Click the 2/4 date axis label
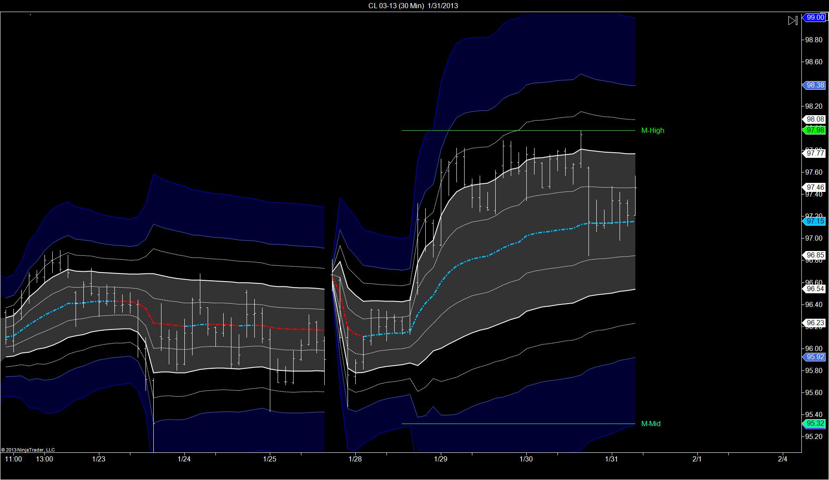Screen dimensions: 829x480 783,459
